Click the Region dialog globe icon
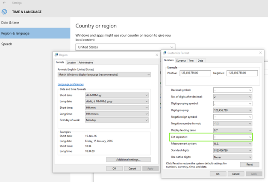 point(56,55)
